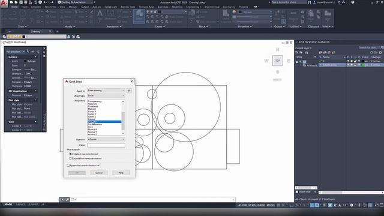
Task: Toggle on/off bulb for layer 0
Action: click(x=348, y=61)
